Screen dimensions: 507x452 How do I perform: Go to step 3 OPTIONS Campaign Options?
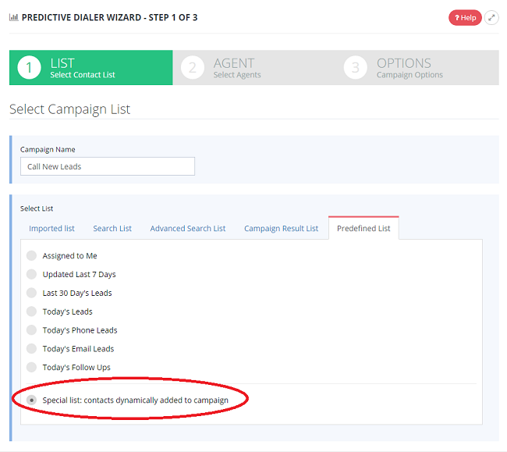[417, 68]
